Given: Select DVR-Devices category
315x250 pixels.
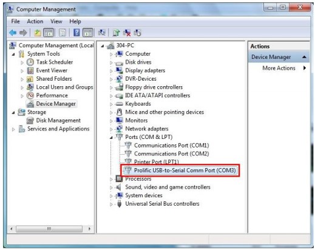Looking at the screenshot, I should coord(141,79).
